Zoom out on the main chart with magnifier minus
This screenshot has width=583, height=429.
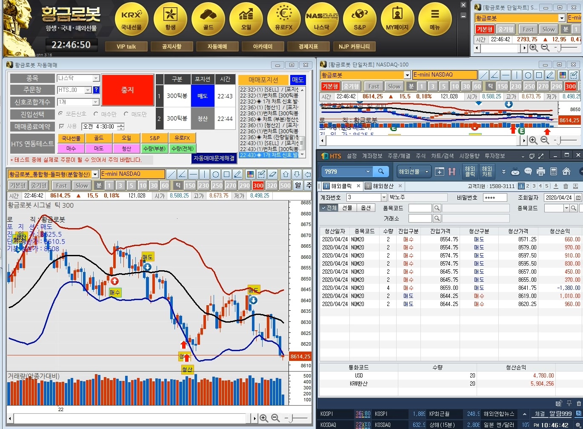point(275,418)
